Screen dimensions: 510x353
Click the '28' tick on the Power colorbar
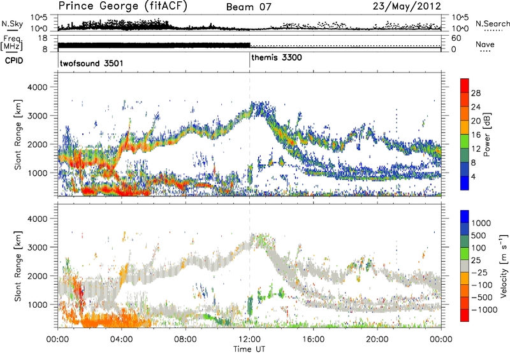click(x=476, y=93)
